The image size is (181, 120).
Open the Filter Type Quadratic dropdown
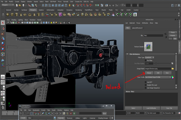(150, 58)
